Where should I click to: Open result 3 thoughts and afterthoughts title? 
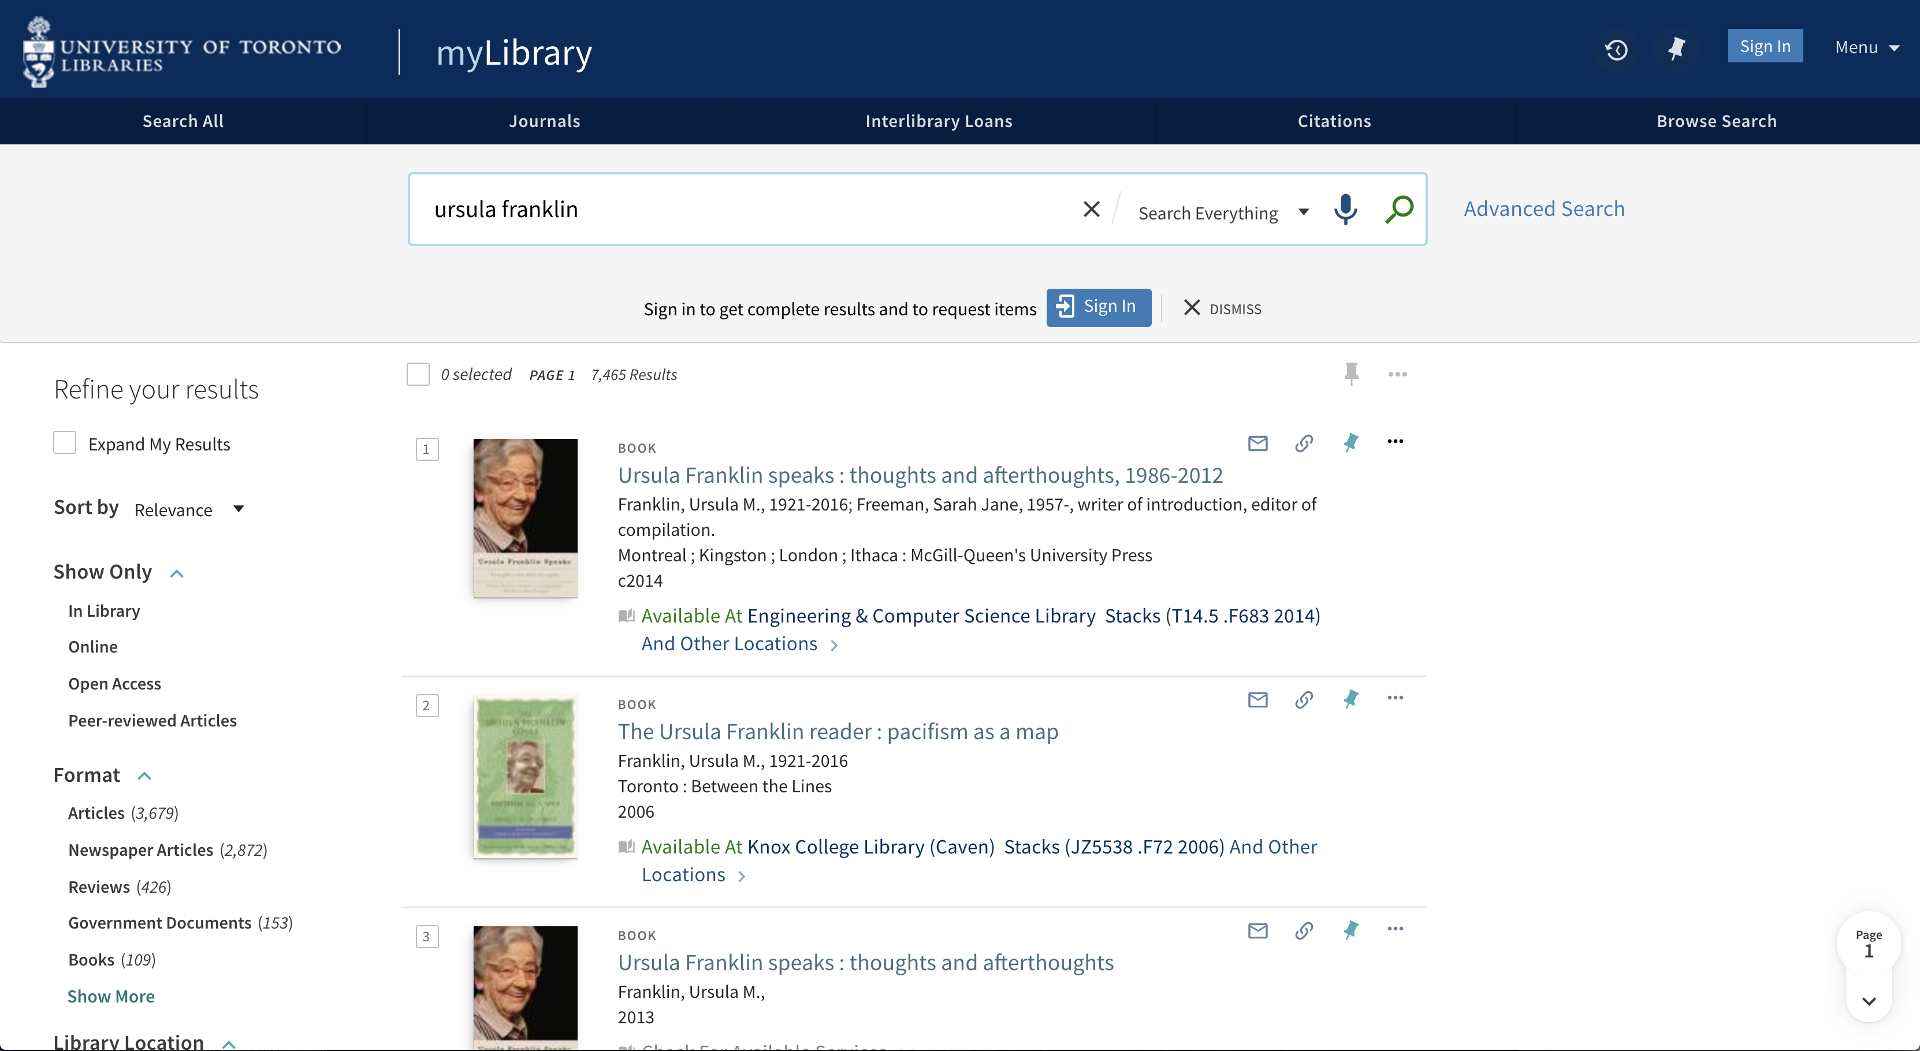click(865, 962)
